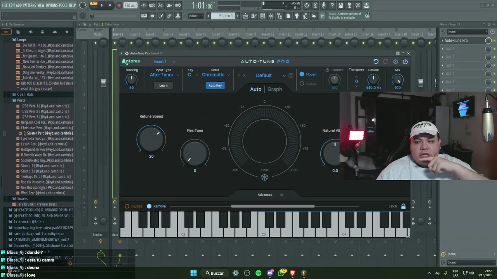
Task: Select the audio waveform tab in Browser
Action: [6, 32]
